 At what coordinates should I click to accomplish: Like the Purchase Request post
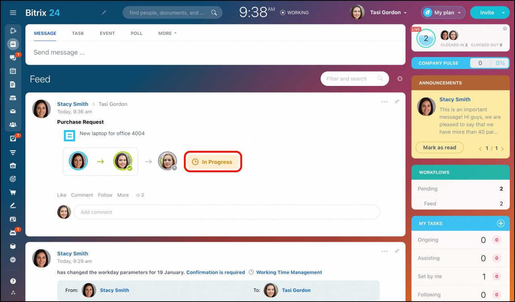(62, 195)
